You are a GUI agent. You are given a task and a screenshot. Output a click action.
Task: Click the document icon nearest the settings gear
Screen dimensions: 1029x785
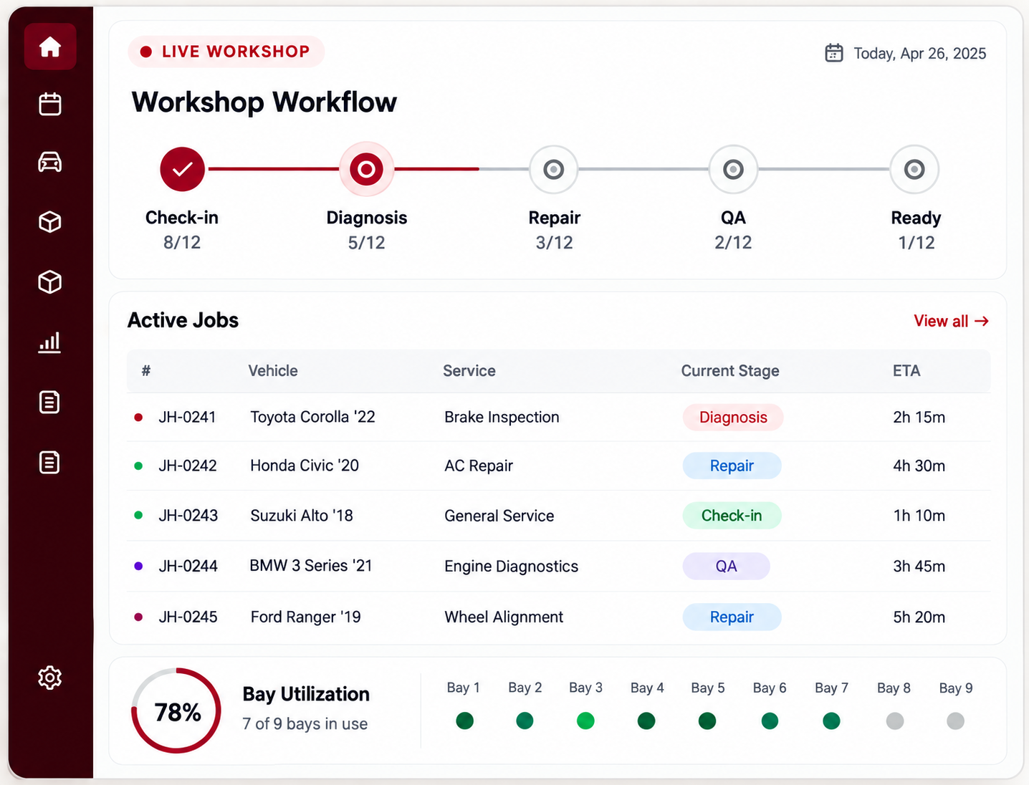coord(50,462)
